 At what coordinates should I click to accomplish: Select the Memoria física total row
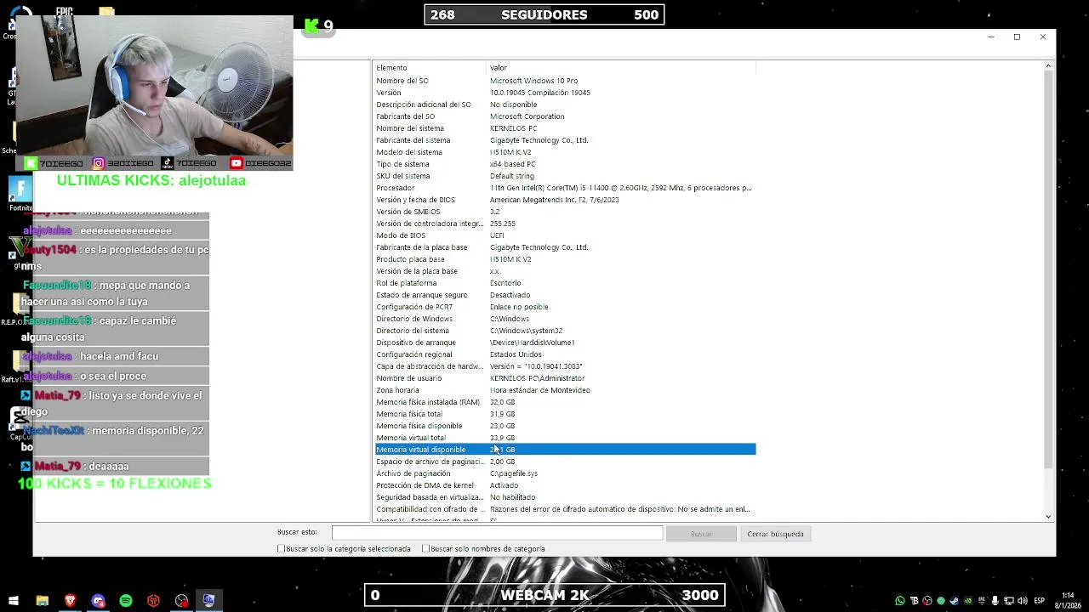pyautogui.click(x=565, y=414)
